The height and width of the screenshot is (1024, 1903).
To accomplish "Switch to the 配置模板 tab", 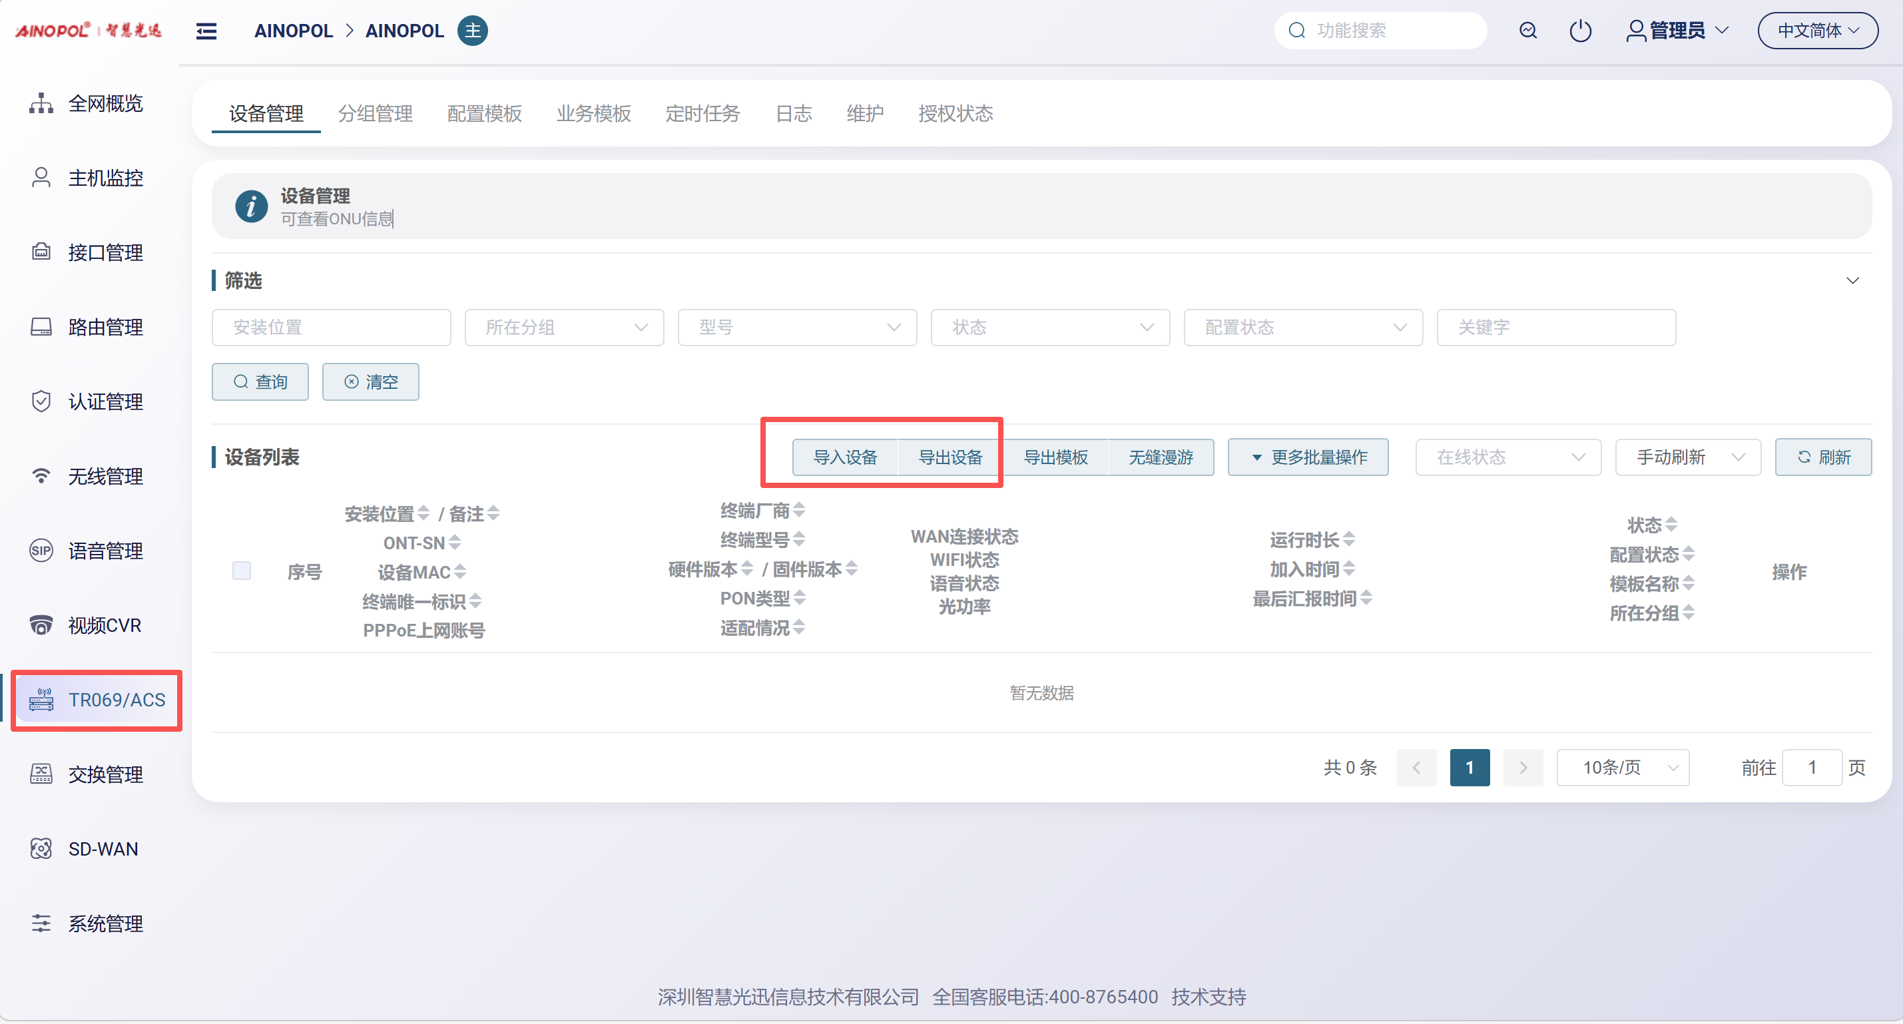I will pos(484,114).
